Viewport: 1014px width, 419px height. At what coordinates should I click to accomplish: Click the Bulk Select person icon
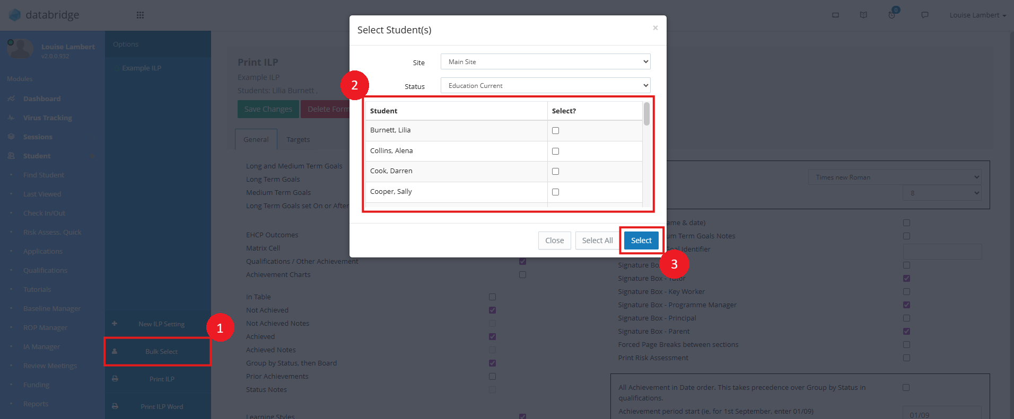(x=115, y=351)
